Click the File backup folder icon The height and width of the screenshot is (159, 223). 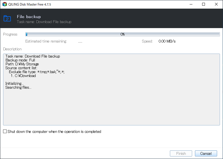(x=7, y=19)
